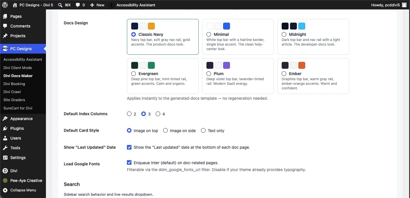Open the Appearance menu label
410x198 pixels.
[x=22, y=119]
